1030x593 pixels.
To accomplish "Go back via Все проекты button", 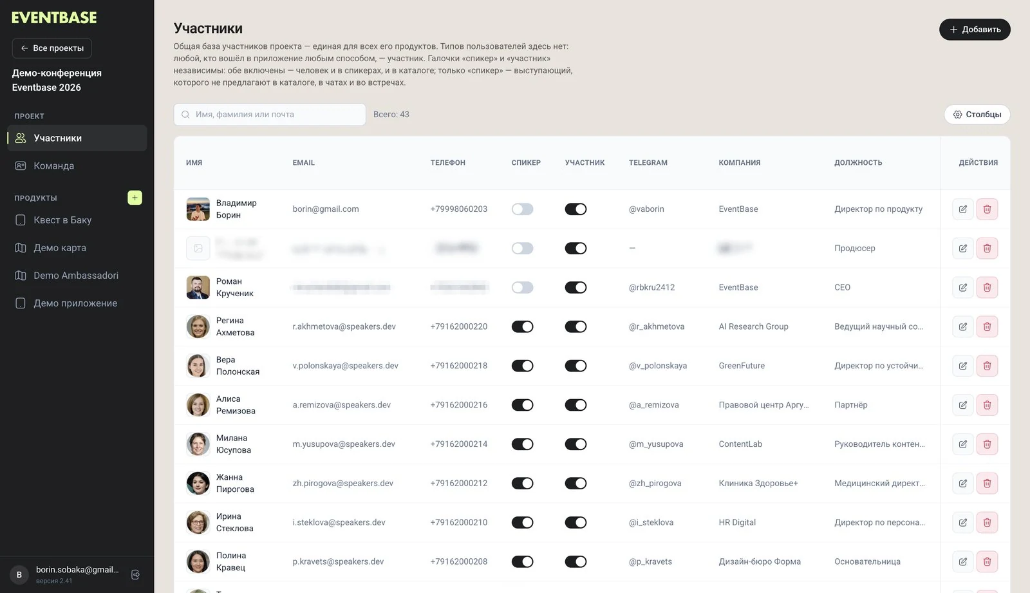I will [x=52, y=48].
